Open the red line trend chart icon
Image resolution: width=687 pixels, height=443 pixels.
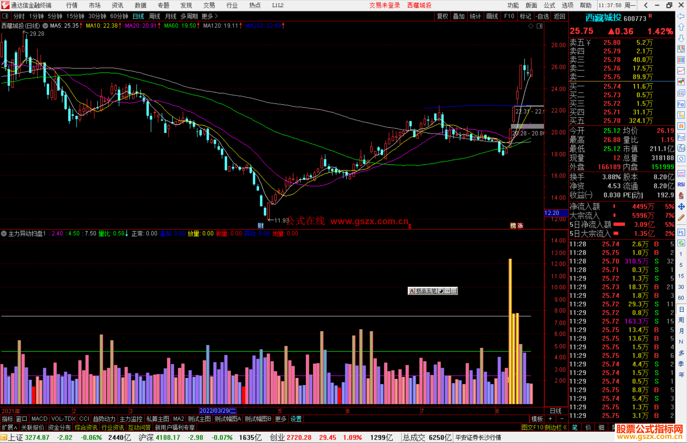pyautogui.click(x=681, y=71)
